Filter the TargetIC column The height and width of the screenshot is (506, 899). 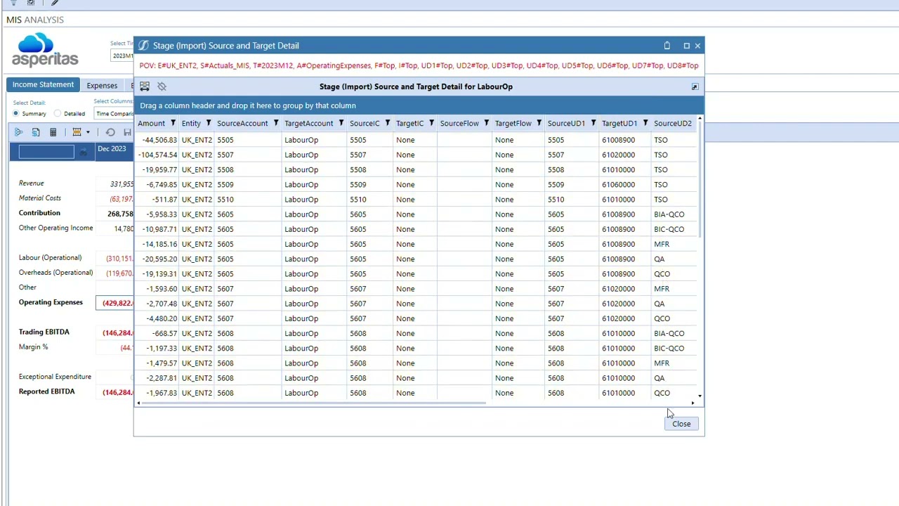pyautogui.click(x=432, y=124)
